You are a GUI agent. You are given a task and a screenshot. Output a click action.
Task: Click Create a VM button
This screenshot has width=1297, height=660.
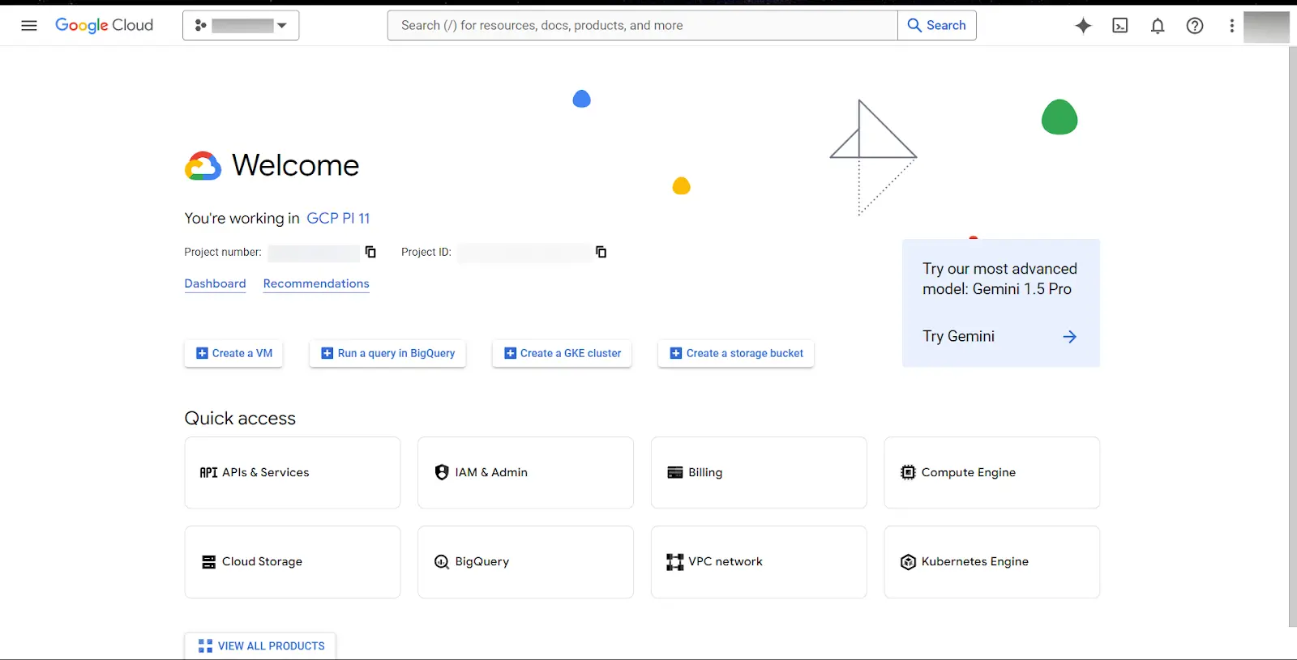pos(233,353)
